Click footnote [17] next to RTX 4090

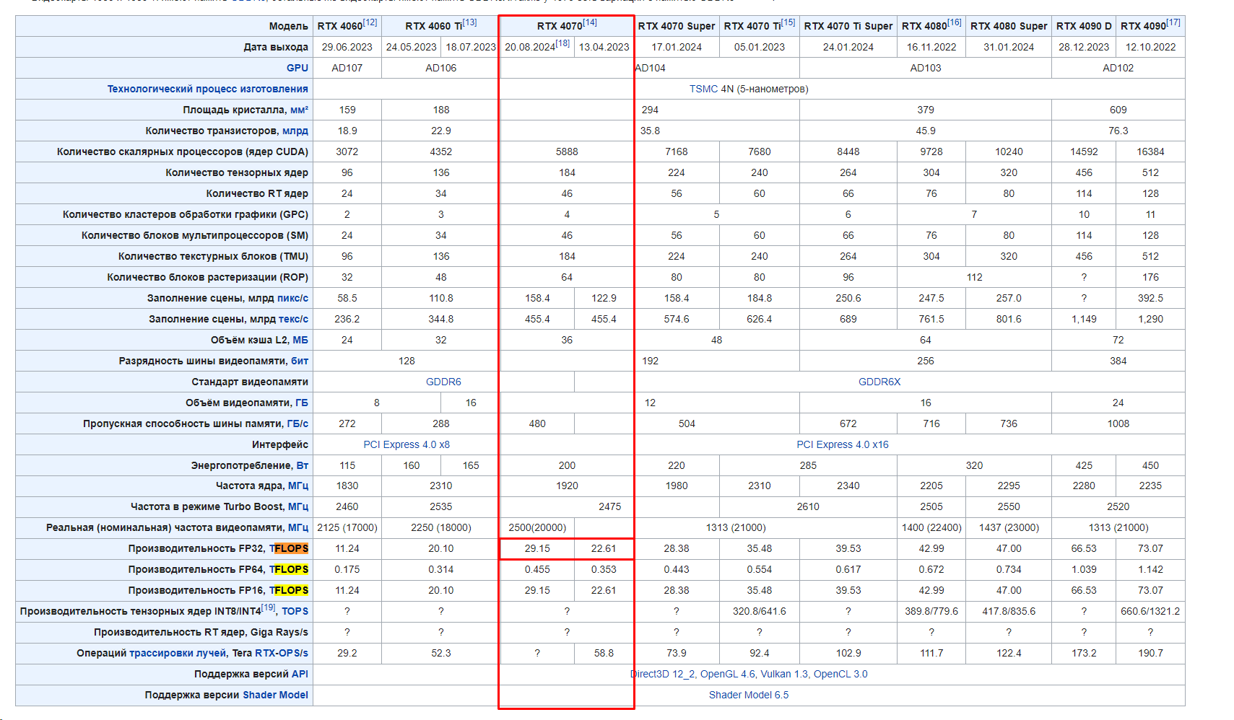[x=1174, y=22]
